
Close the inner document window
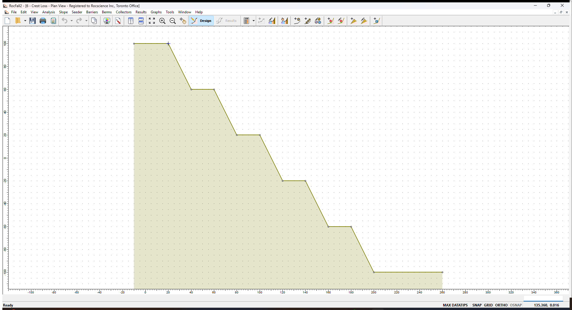coord(567,12)
